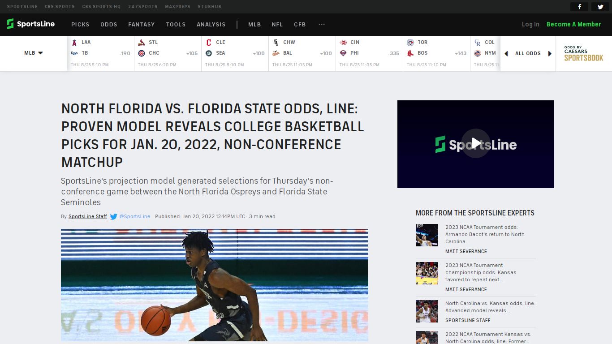The image size is (612, 344).
Task: Open the 247Sports top link
Action: (x=143, y=7)
